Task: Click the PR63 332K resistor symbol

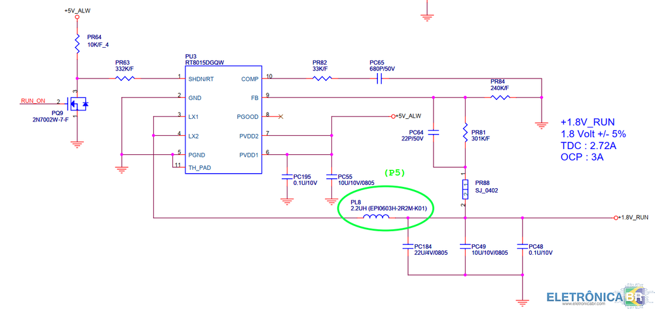Action: [125, 78]
